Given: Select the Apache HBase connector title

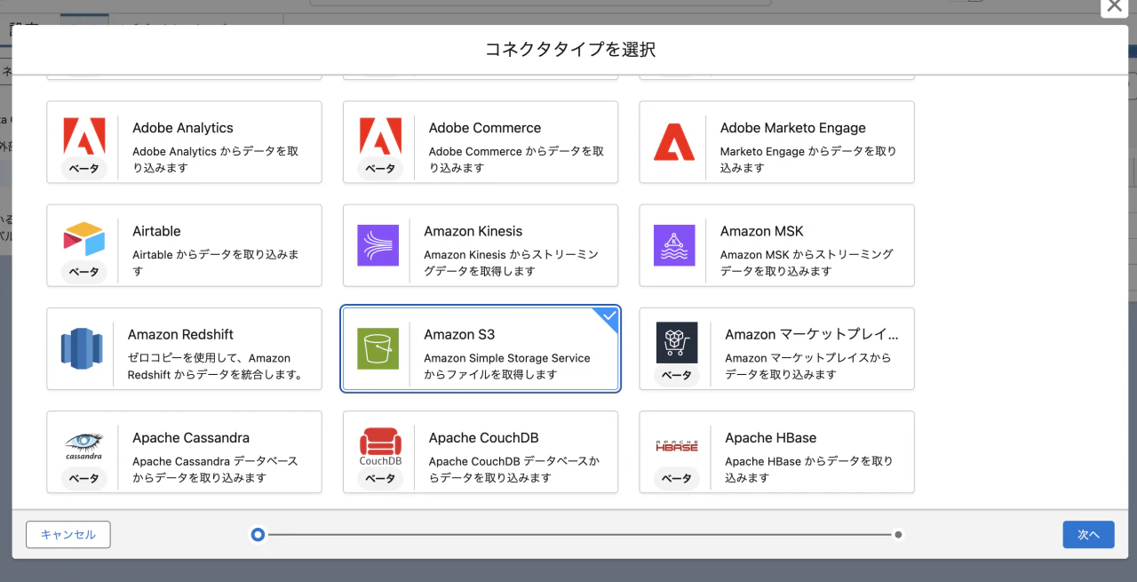Looking at the screenshot, I should pyautogui.click(x=771, y=437).
